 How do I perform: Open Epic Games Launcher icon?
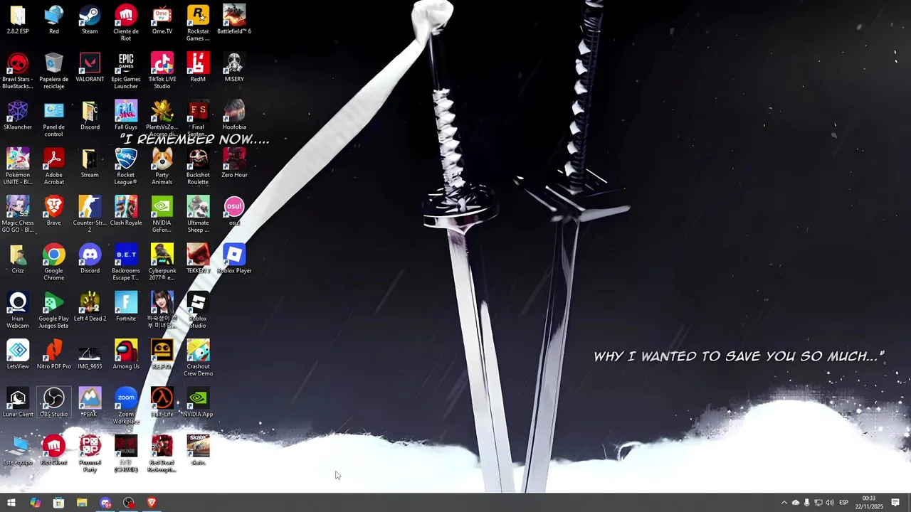[126, 71]
